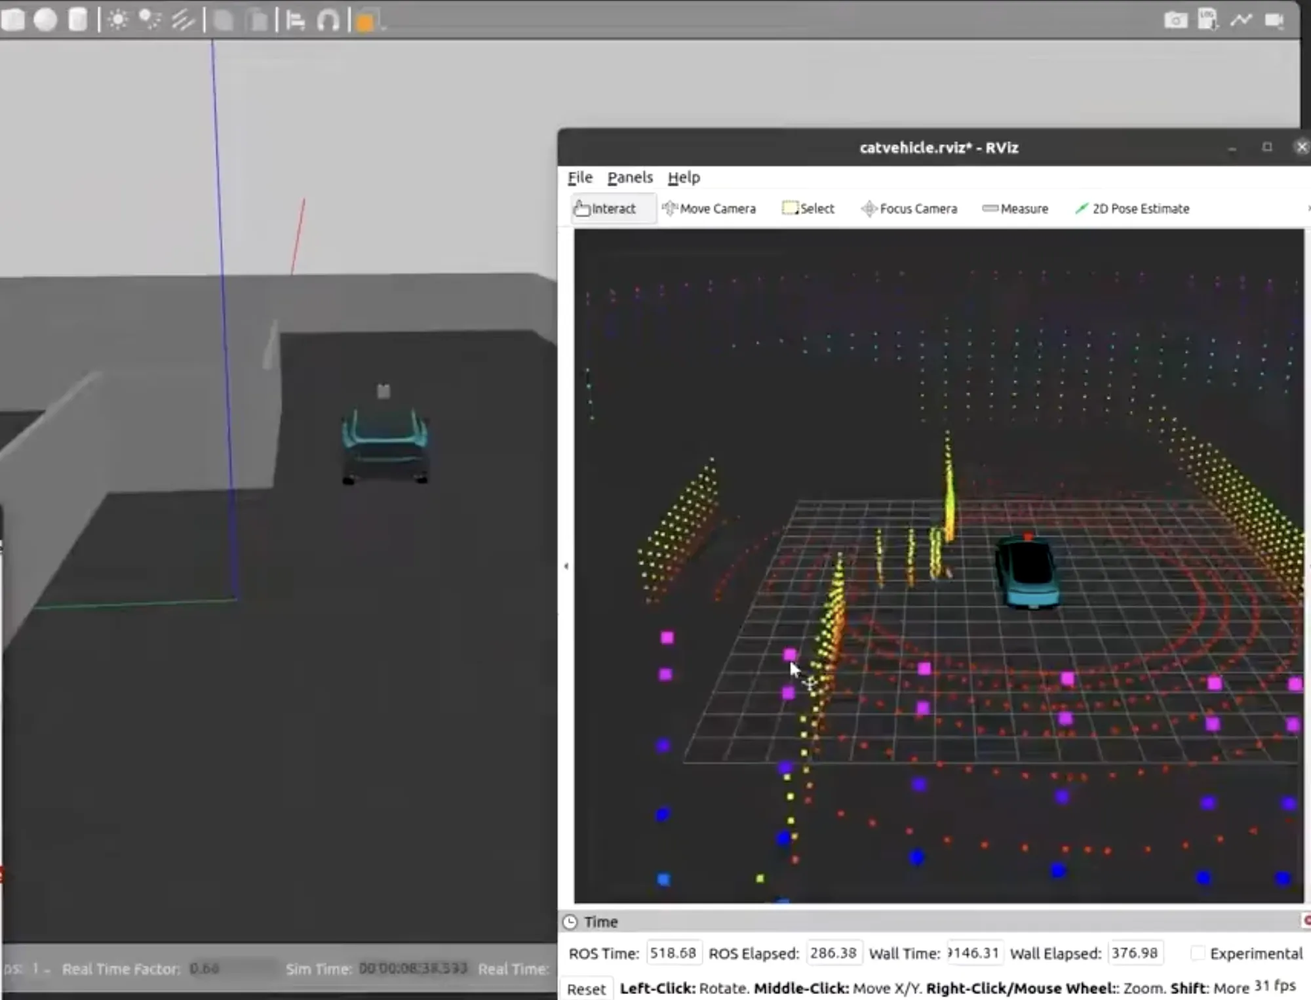Take a screenshot with camera icon

[1175, 20]
